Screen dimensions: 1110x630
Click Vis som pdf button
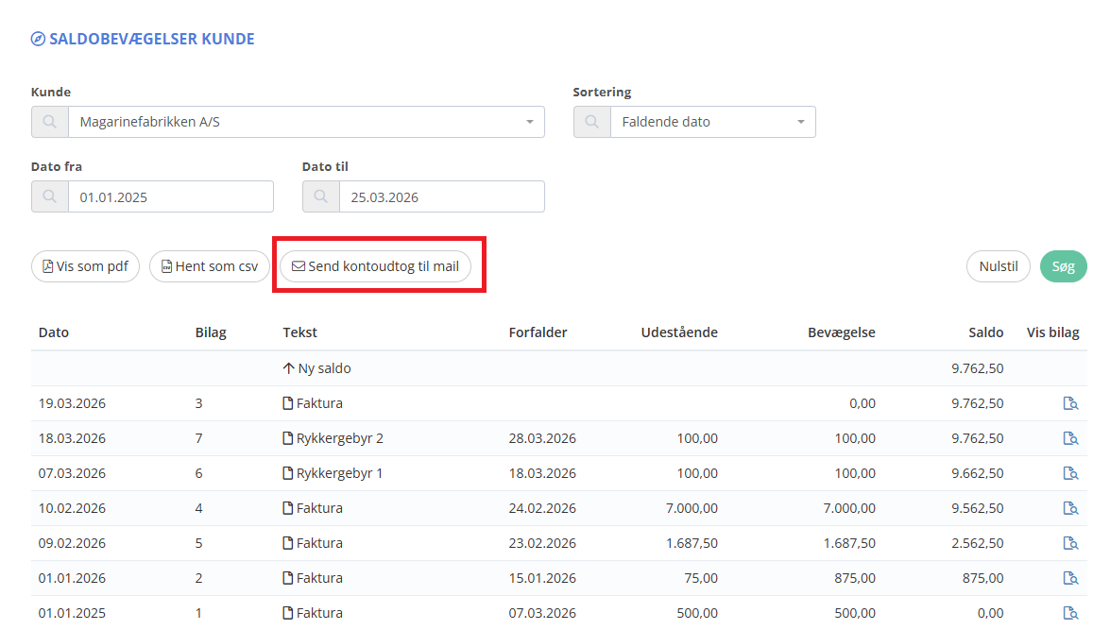(86, 266)
